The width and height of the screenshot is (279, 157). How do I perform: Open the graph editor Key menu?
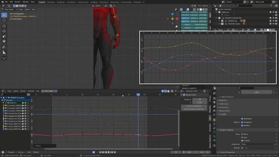[x=37, y=91]
